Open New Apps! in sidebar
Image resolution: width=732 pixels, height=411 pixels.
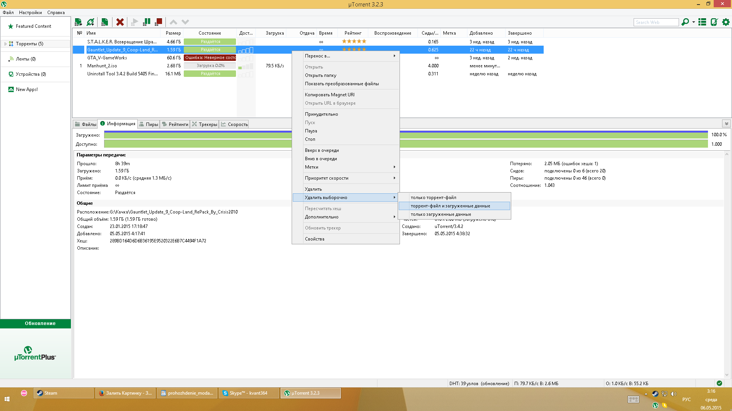[27, 89]
